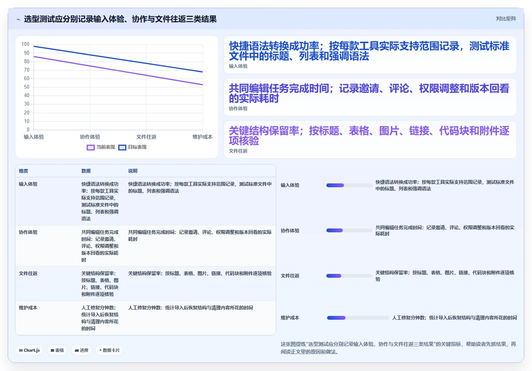Click the footer caption starting with 这张图提炼
Viewport: 532px width, 371px height.
(x=398, y=348)
